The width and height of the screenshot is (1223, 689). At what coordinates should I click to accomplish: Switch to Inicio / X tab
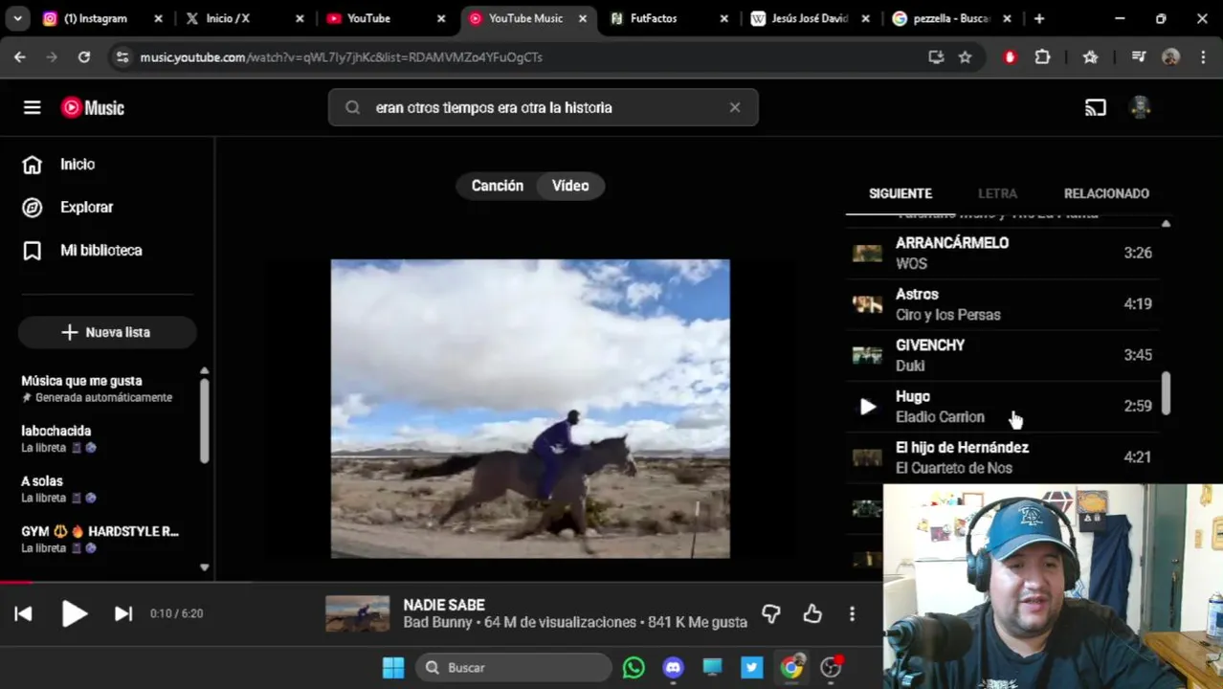[x=245, y=18]
